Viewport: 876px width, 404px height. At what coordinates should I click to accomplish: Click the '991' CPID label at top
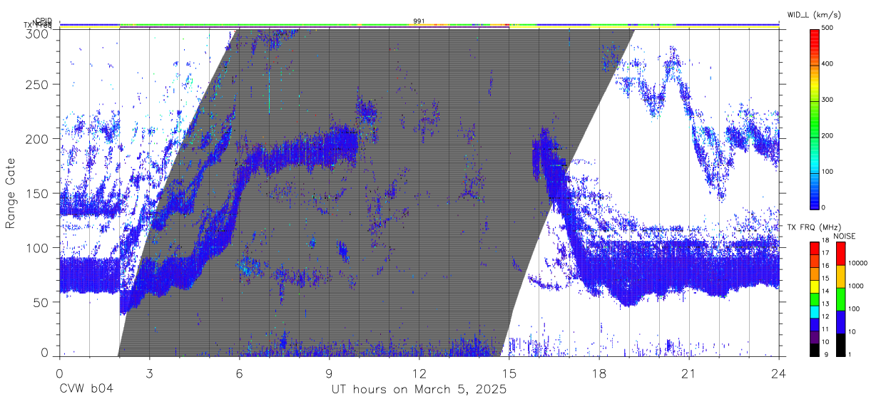click(419, 21)
